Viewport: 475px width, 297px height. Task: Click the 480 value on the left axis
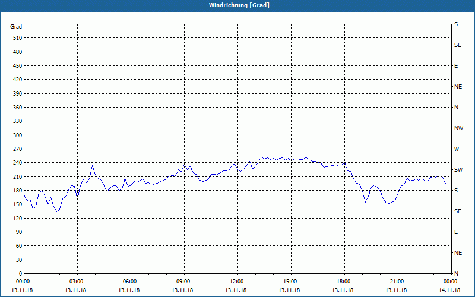coord(18,52)
